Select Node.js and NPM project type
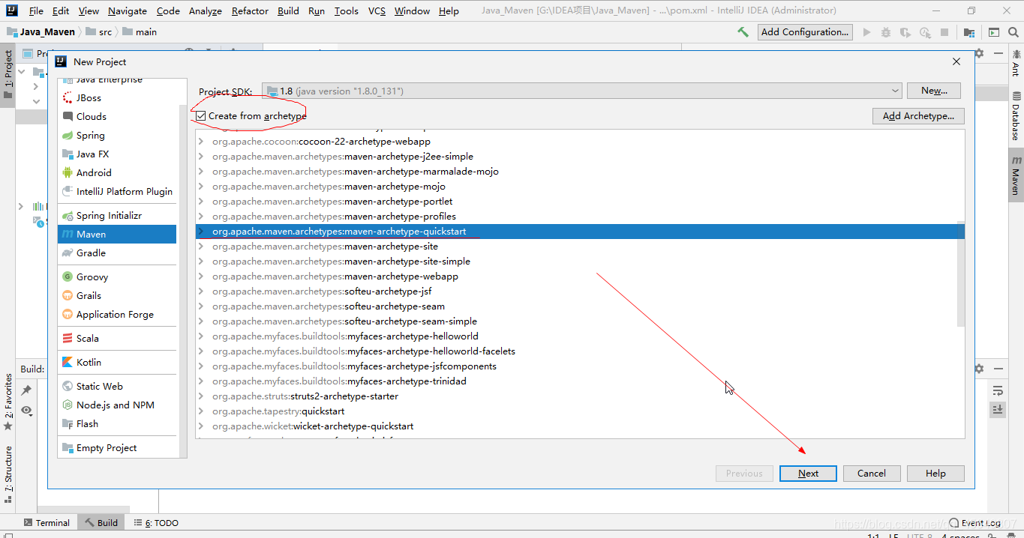 [117, 405]
